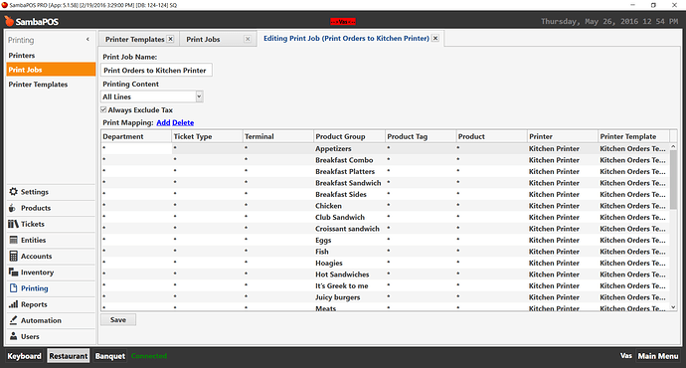This screenshot has height=368, width=686.
Task: Open the Reports chart icon
Action: pyautogui.click(x=14, y=304)
